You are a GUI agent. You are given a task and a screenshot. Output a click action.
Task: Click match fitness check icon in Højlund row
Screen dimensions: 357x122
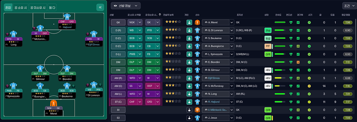coord(298,102)
